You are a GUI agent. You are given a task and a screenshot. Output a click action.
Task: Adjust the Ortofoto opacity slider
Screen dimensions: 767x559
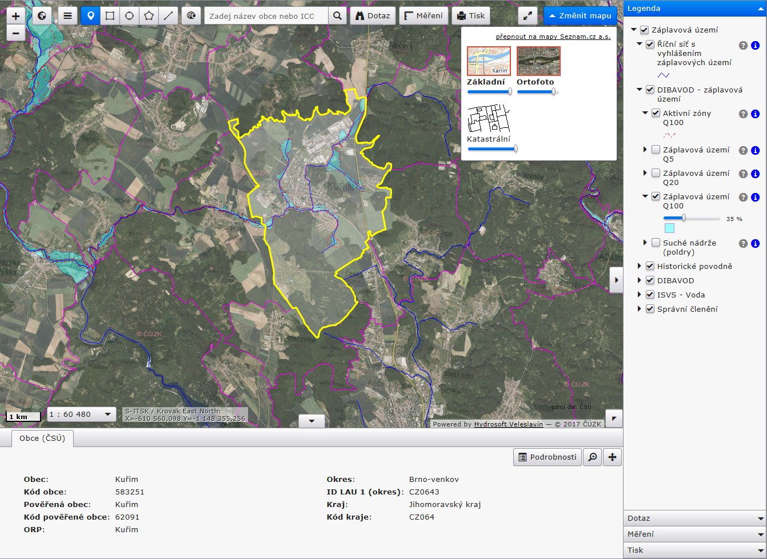pos(537,91)
